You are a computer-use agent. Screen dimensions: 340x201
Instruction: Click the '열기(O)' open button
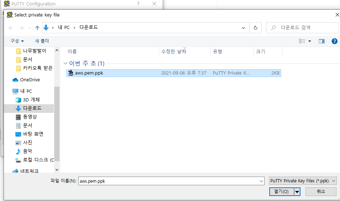click(x=281, y=192)
